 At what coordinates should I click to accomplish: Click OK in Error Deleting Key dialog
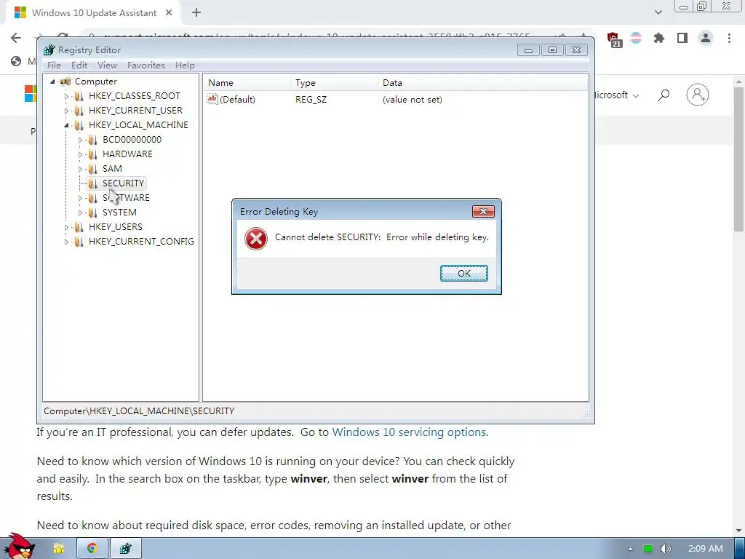tap(463, 274)
